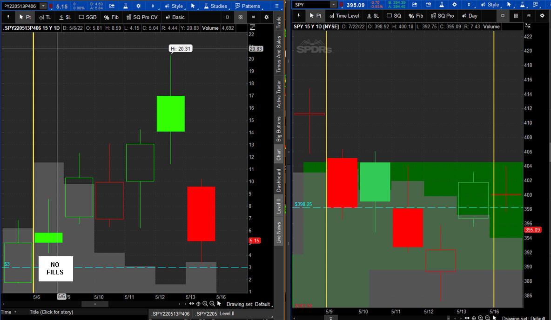
Task: Toggle pin drawing toolbar in left chart
Action: (x=8, y=17)
